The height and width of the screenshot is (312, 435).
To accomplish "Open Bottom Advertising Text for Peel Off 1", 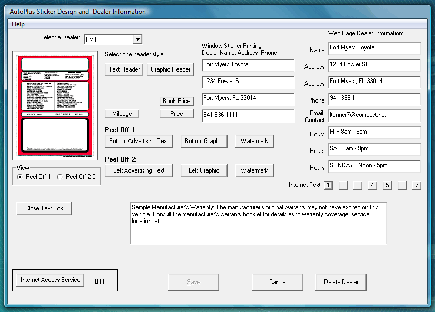I will pyautogui.click(x=139, y=141).
